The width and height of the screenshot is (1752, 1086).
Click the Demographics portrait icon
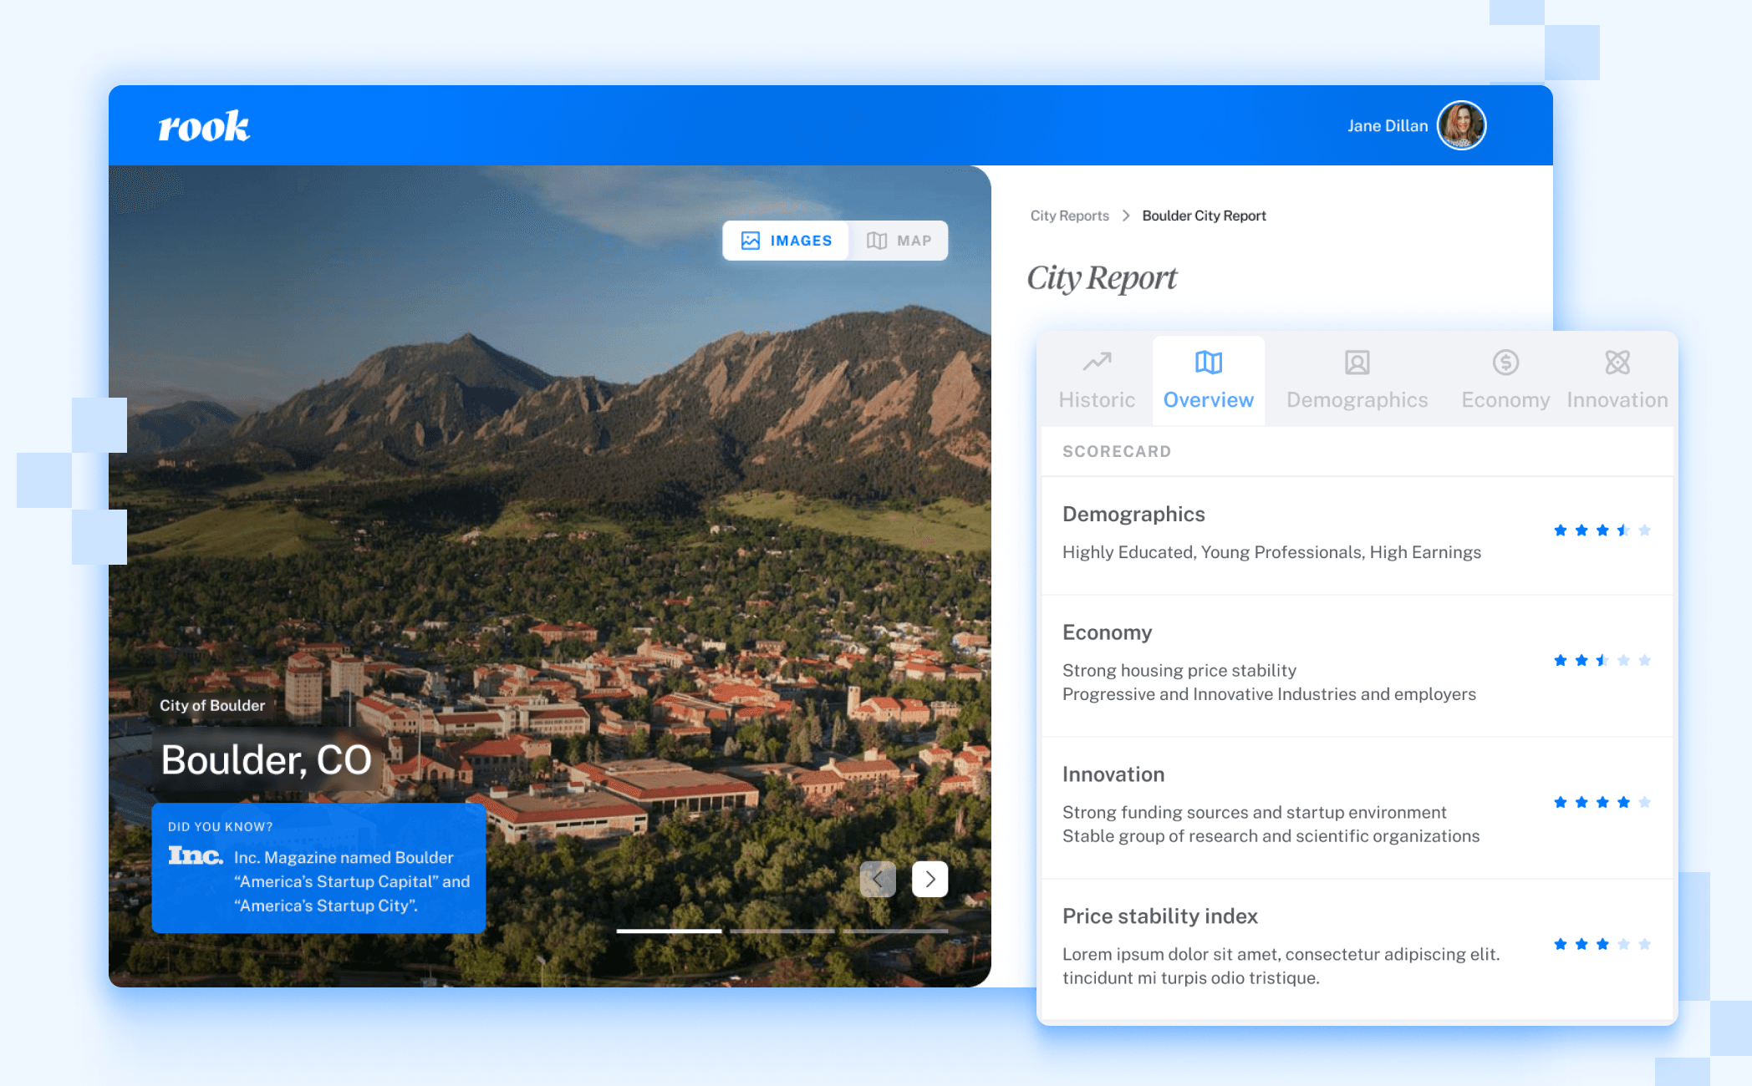(1357, 363)
